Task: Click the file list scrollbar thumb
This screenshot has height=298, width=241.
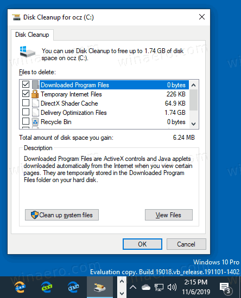Action: [x=194, y=100]
